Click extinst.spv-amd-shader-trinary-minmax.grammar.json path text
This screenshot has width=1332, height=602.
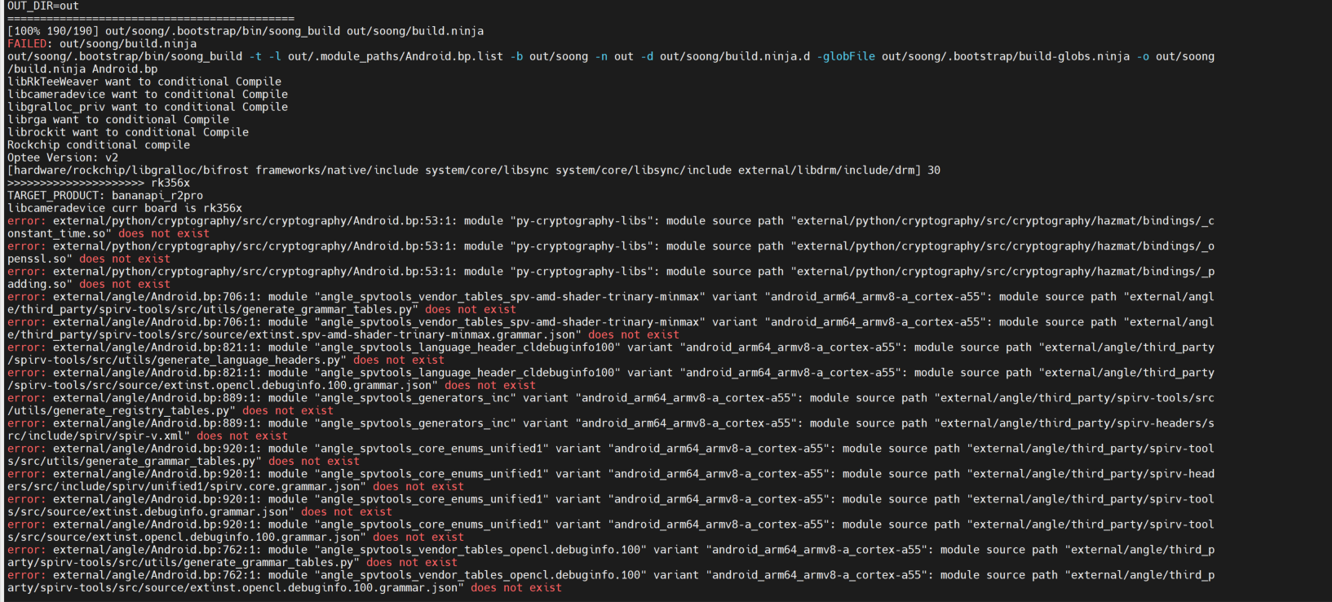[294, 335]
